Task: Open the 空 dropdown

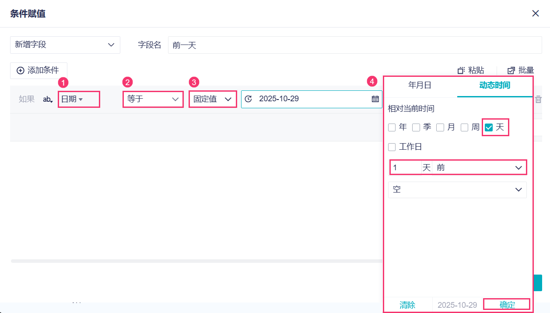Action: (x=457, y=190)
